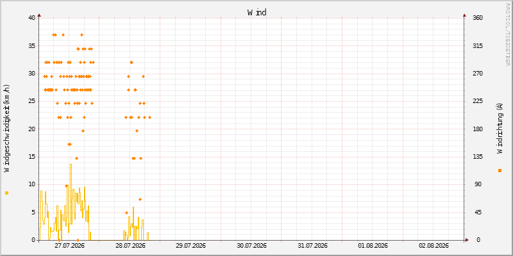
Task: Click the 31.07.2026 date label
Action: 312,246
